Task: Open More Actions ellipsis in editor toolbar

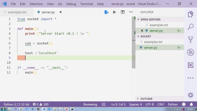Action: [131, 12]
